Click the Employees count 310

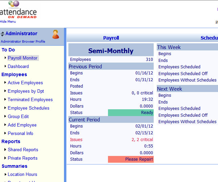pyautogui.click(x=150, y=59)
